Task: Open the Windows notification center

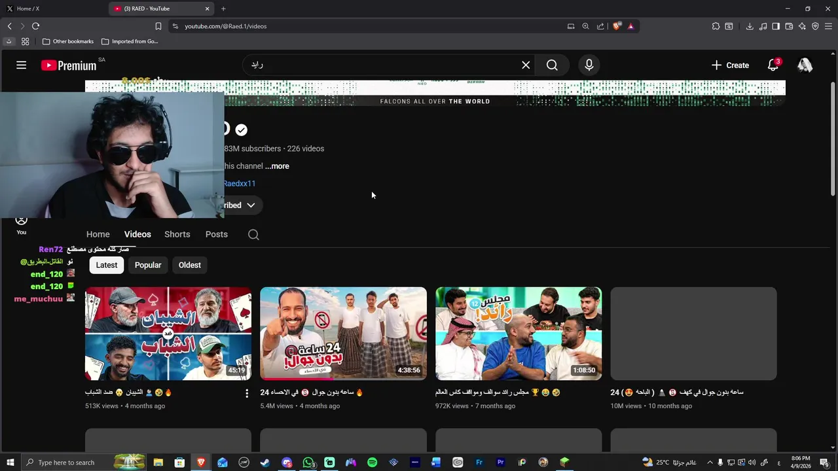Action: (x=824, y=462)
